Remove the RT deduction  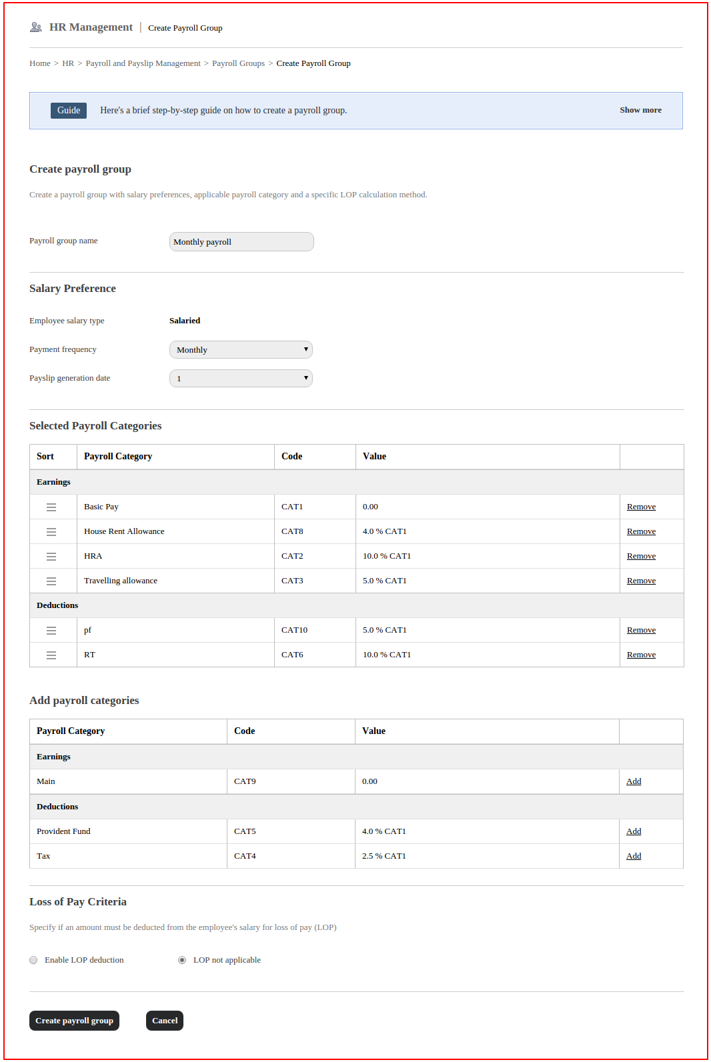[641, 655]
